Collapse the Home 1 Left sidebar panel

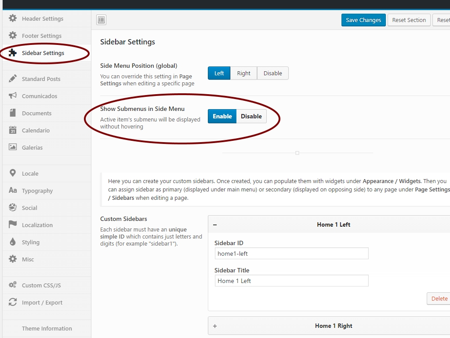tap(215, 224)
